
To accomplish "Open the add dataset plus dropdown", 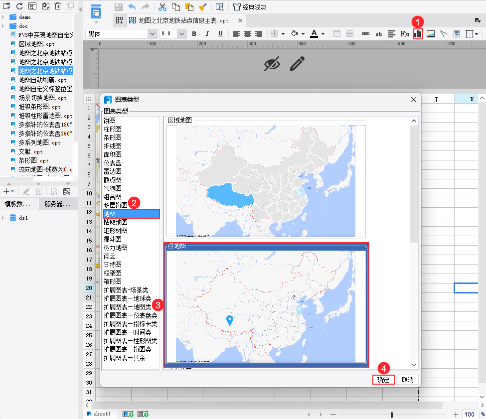I will pyautogui.click(x=8, y=191).
